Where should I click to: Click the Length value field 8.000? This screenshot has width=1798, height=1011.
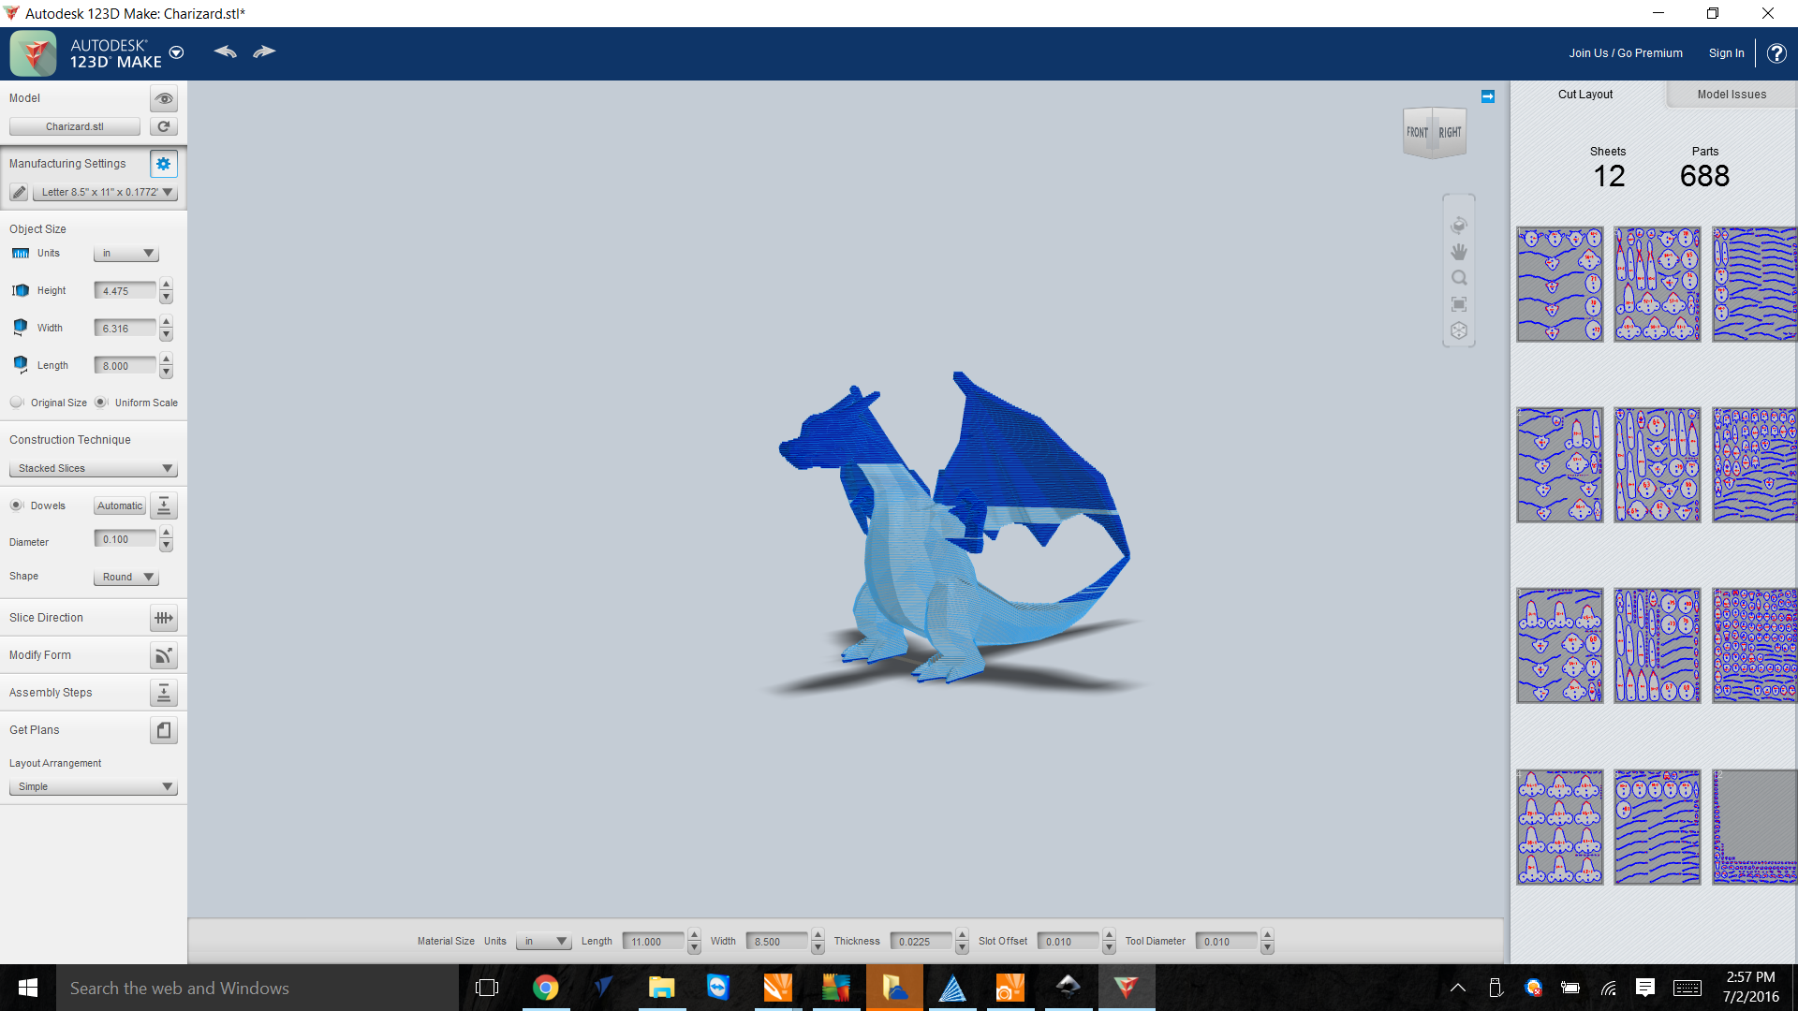tap(125, 366)
